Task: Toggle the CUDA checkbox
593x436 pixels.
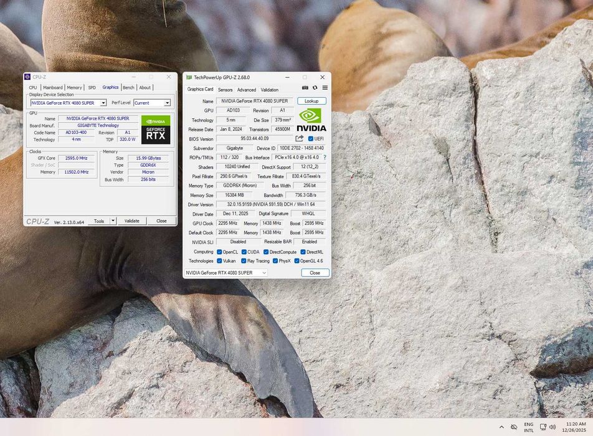Action: tap(244, 252)
